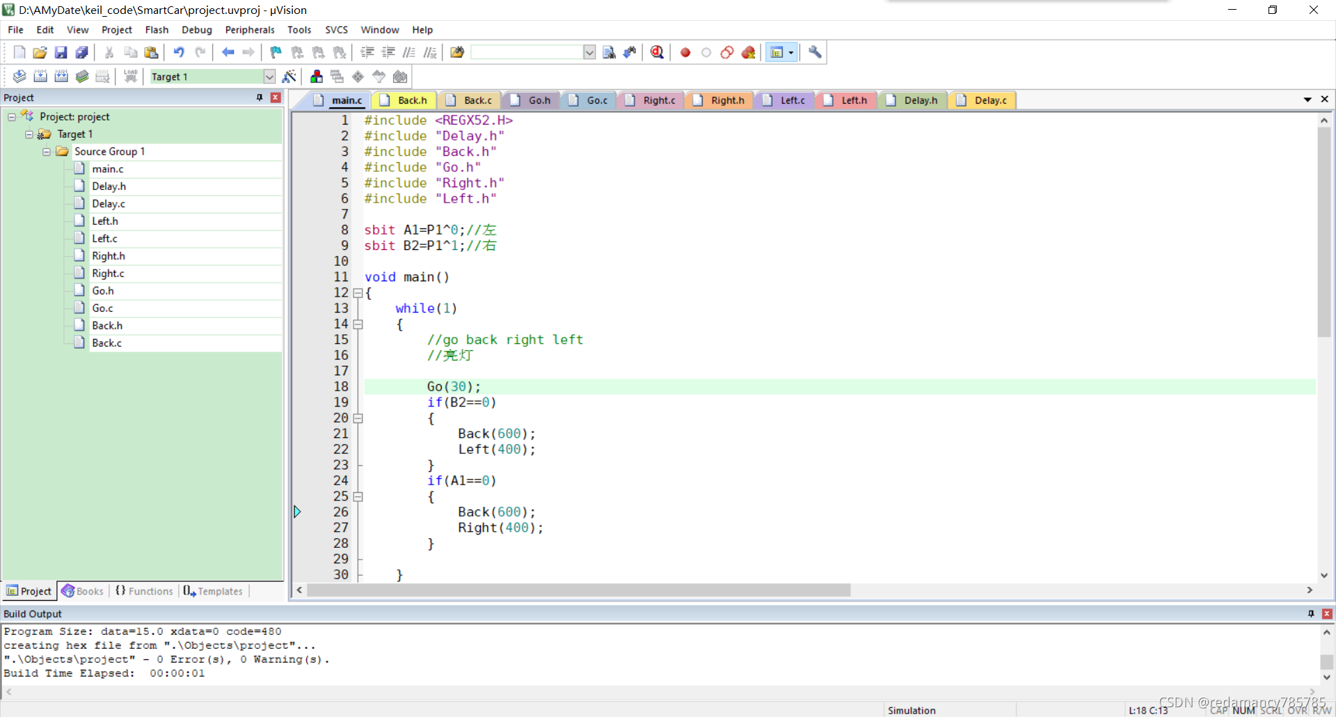The height and width of the screenshot is (717, 1336).
Task: Collapse the Target 1 tree node
Action: [29, 134]
